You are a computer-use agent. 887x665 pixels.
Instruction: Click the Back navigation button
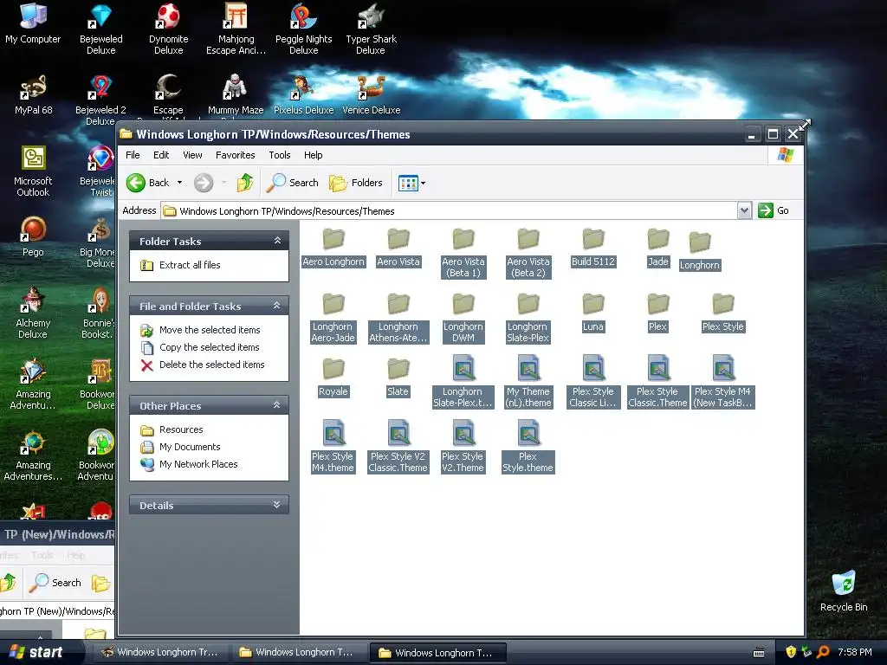(x=147, y=183)
